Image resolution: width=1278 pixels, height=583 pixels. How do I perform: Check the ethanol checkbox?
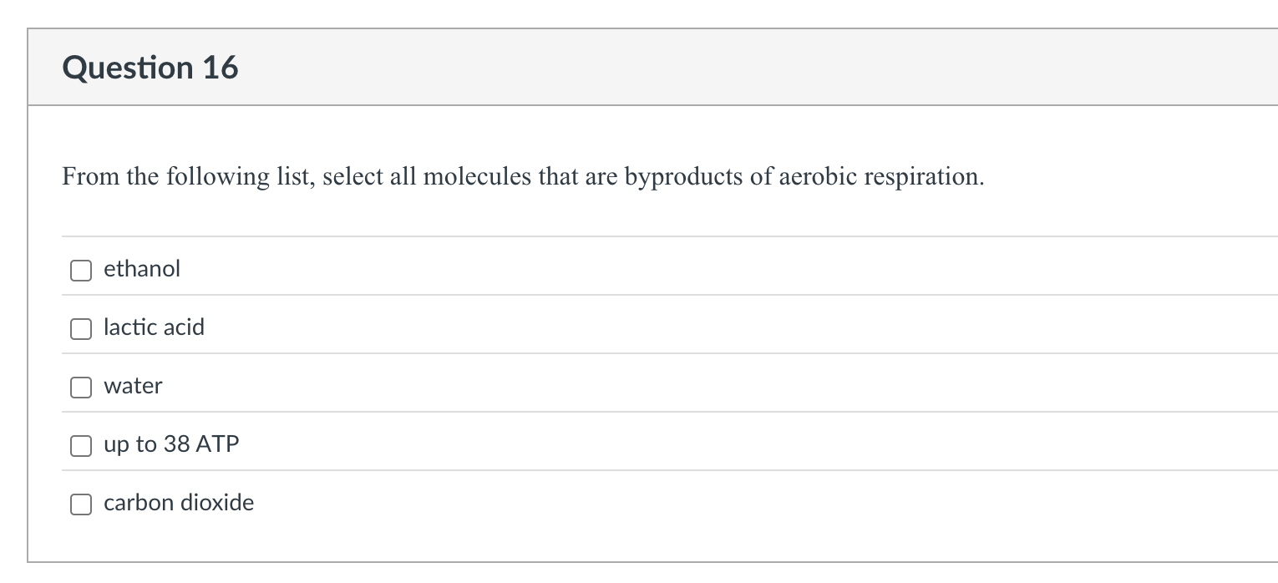pos(80,271)
